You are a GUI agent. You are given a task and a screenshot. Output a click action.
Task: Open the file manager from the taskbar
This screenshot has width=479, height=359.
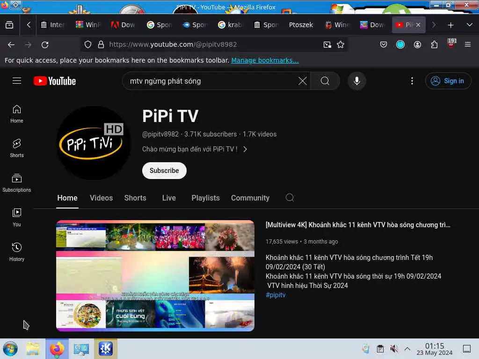33,349
